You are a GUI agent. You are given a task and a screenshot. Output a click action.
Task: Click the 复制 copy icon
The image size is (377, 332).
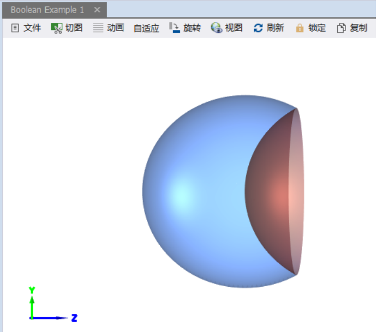tap(341, 28)
